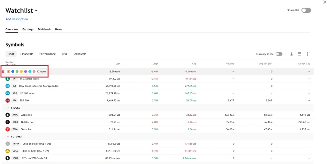Click the NFLX ticker badge
This screenshot has height=164, width=327.
[x=15, y=122]
